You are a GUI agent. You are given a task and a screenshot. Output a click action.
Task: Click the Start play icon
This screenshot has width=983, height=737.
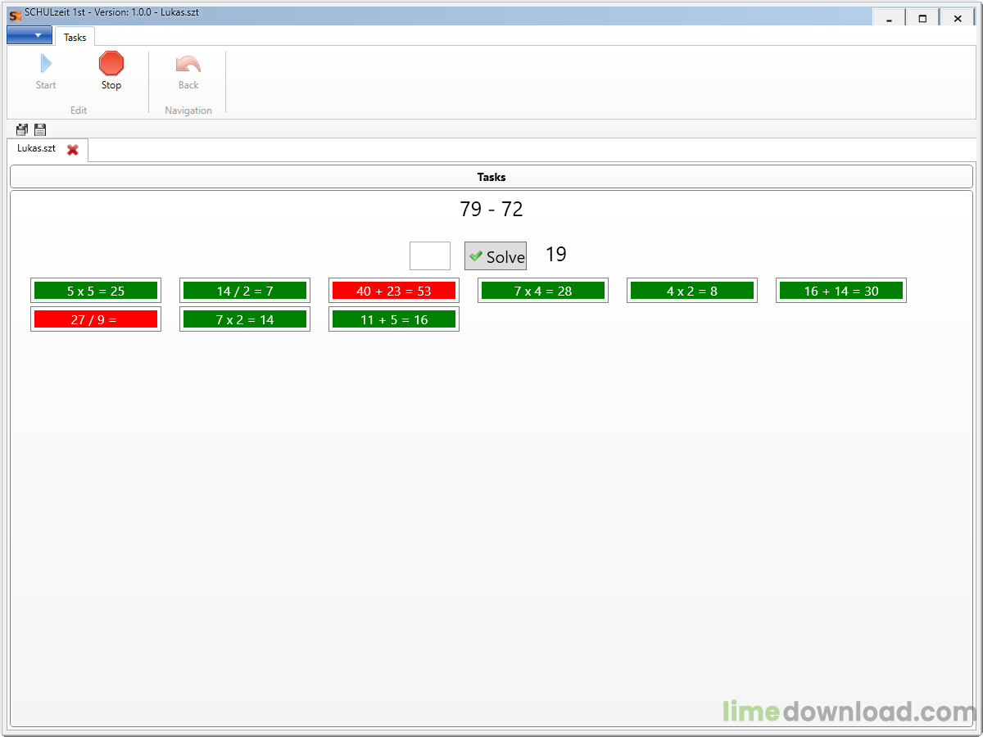click(x=46, y=64)
